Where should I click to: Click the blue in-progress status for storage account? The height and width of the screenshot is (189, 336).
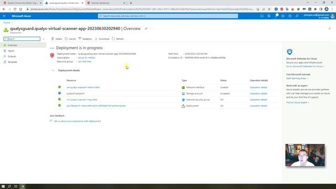click(x=59, y=93)
